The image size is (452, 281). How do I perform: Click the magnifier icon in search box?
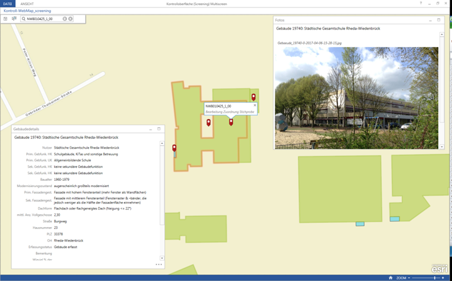[x=24, y=19]
